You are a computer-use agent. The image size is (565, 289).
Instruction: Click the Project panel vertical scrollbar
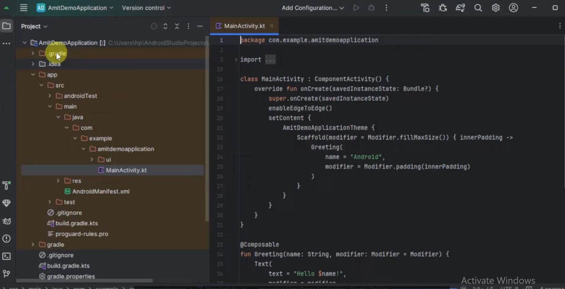pyautogui.click(x=207, y=129)
